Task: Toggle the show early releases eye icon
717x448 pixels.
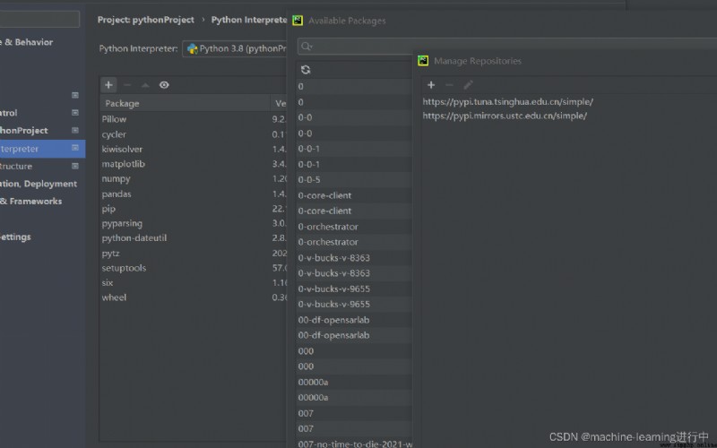Action: (164, 85)
